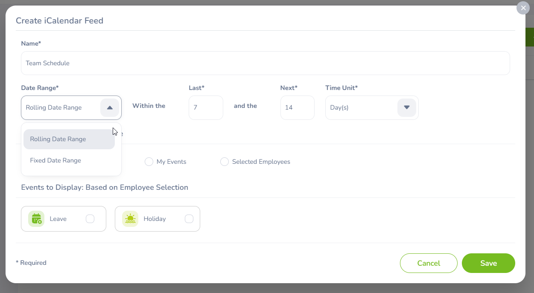534x293 pixels.
Task: Focus the Next field showing 14
Action: point(297,107)
